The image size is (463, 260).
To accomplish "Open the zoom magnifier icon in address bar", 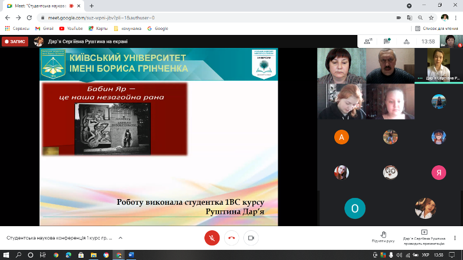I will tap(420, 17).
